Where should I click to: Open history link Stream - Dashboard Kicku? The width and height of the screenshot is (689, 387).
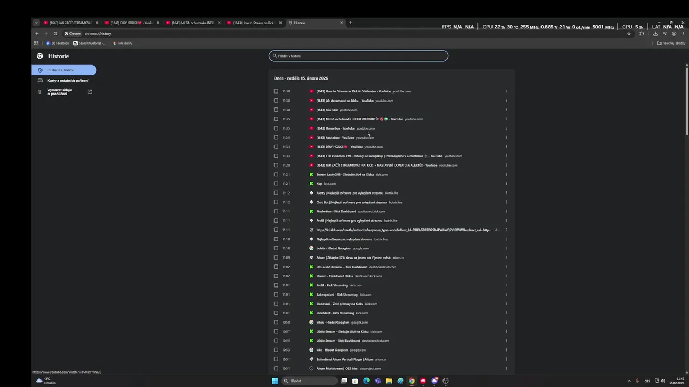pyautogui.click(x=334, y=276)
